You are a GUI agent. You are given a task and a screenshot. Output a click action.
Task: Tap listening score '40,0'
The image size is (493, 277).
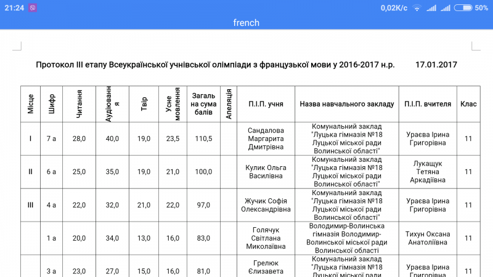(x=112, y=138)
